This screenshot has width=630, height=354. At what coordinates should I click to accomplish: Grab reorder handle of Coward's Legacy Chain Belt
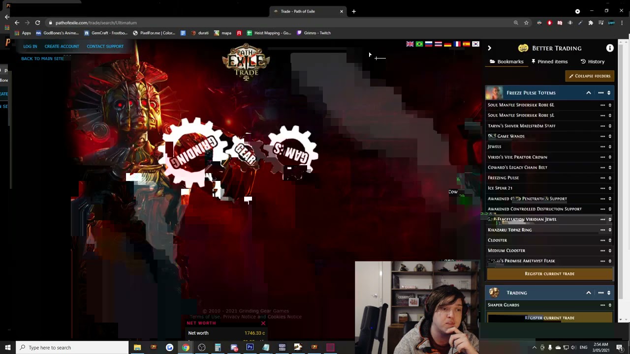coord(610,167)
